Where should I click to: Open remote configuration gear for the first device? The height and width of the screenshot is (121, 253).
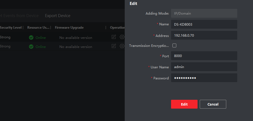point(122,37)
